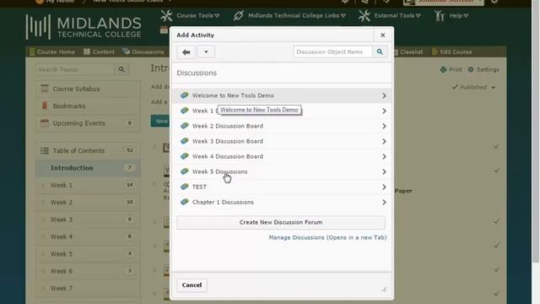Select the Week 1 module

pyautogui.click(x=88, y=185)
